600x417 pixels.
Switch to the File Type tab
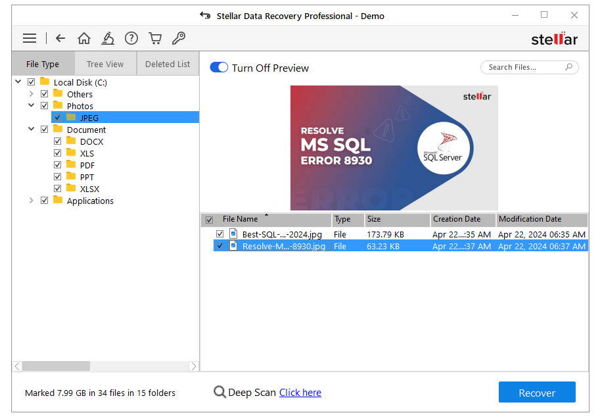coord(43,64)
